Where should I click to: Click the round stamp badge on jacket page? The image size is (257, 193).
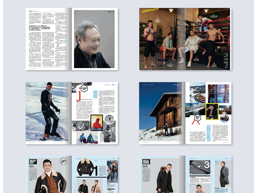[64, 161]
